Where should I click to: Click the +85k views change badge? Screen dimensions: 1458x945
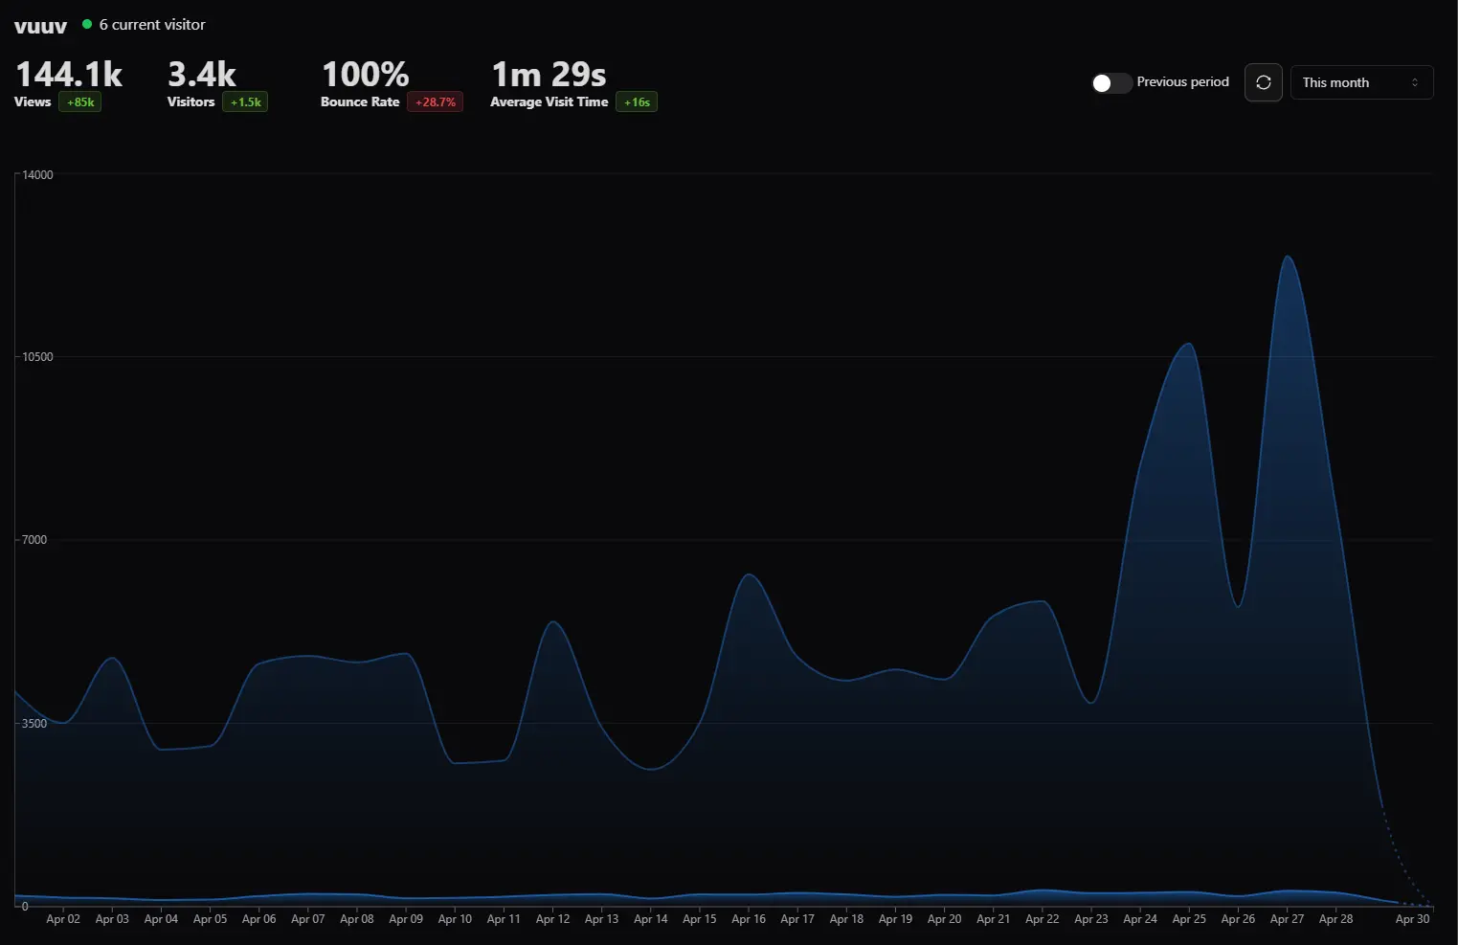point(80,102)
